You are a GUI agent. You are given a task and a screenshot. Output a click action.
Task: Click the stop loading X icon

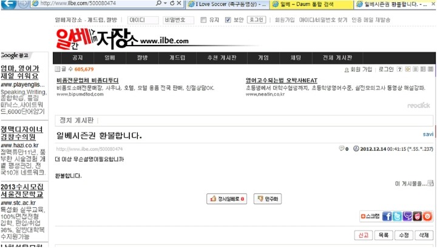[x=179, y=3]
